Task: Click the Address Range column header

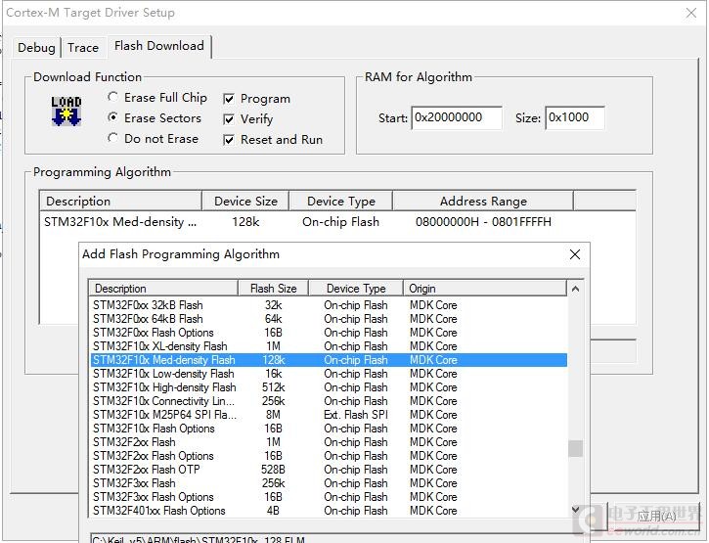Action: point(483,201)
